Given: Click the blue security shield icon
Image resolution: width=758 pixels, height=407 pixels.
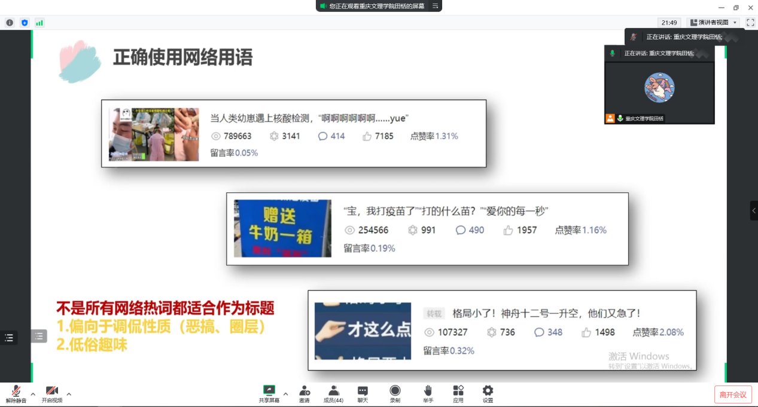Looking at the screenshot, I should pos(25,23).
